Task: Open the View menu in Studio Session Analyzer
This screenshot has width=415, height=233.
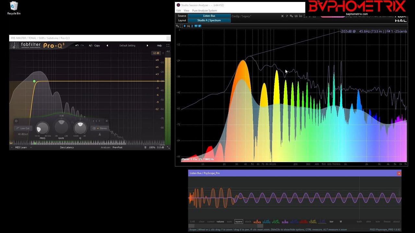Action: [x=186, y=11]
